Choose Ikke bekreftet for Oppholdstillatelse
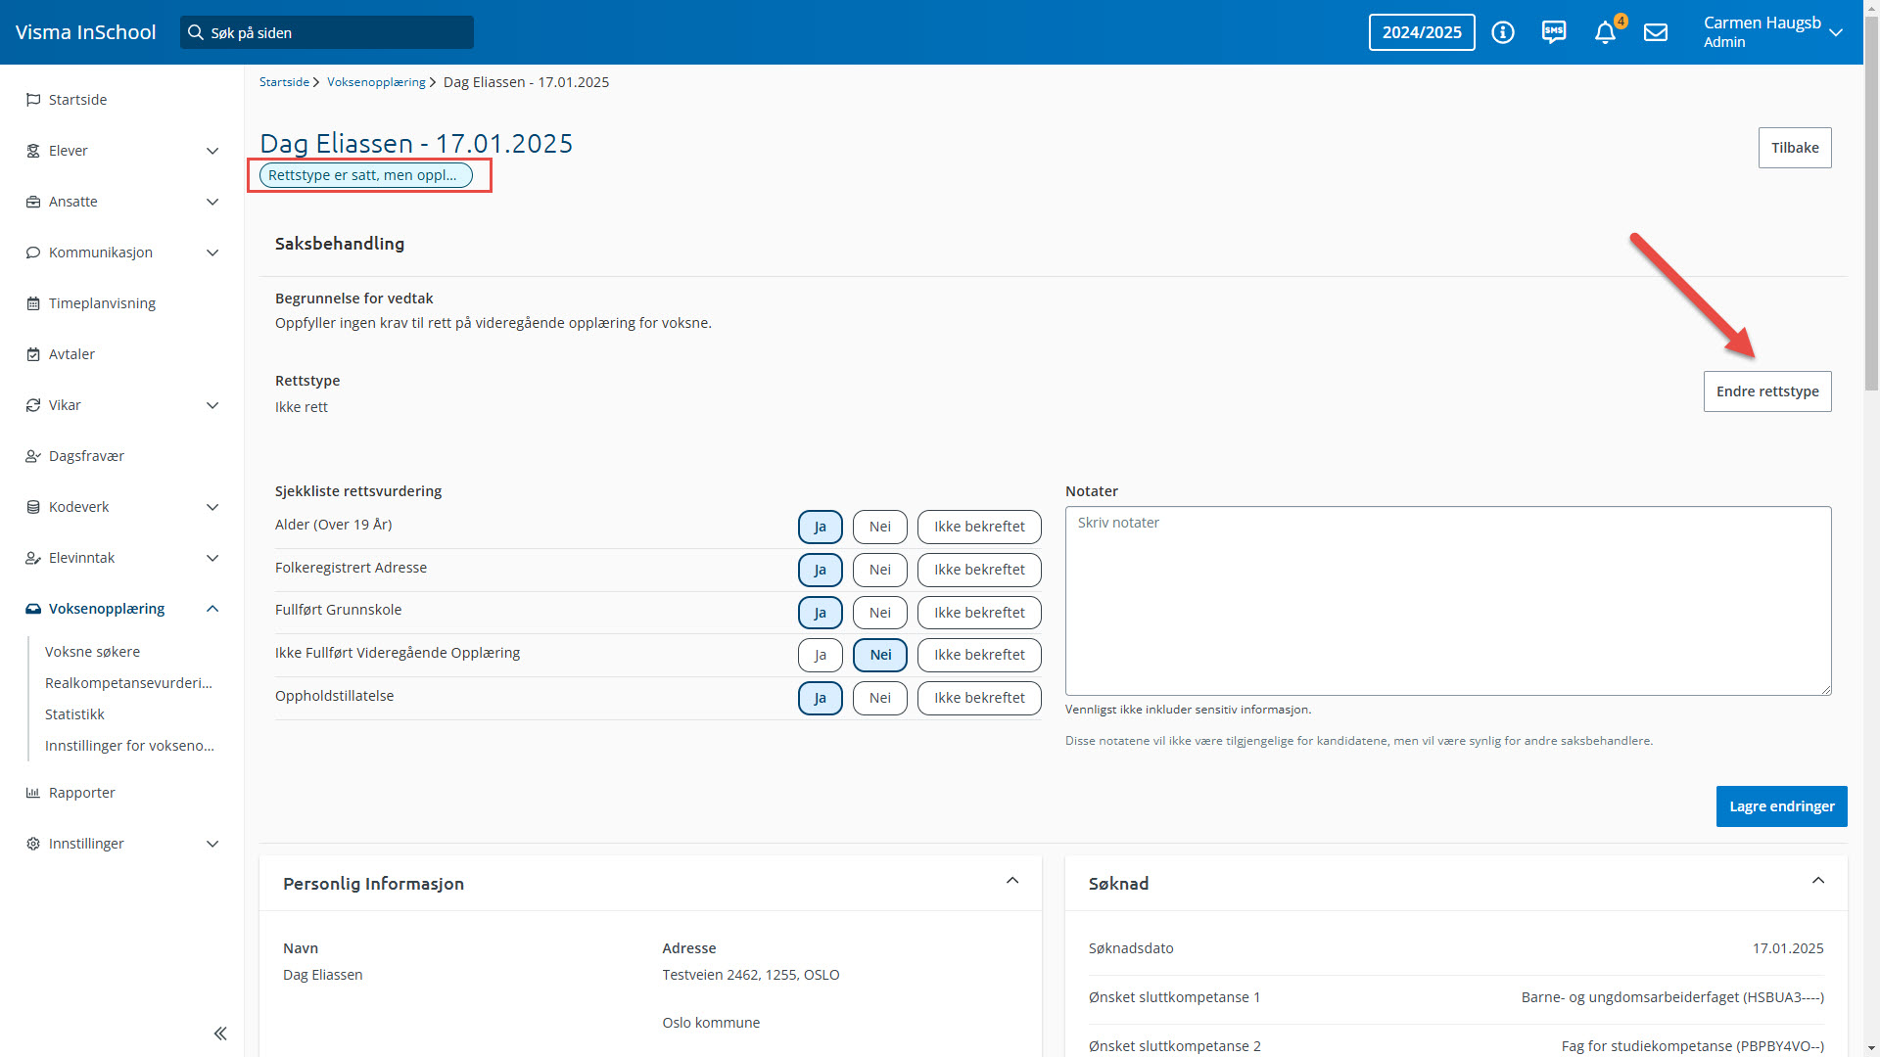The image size is (1880, 1057). [978, 698]
